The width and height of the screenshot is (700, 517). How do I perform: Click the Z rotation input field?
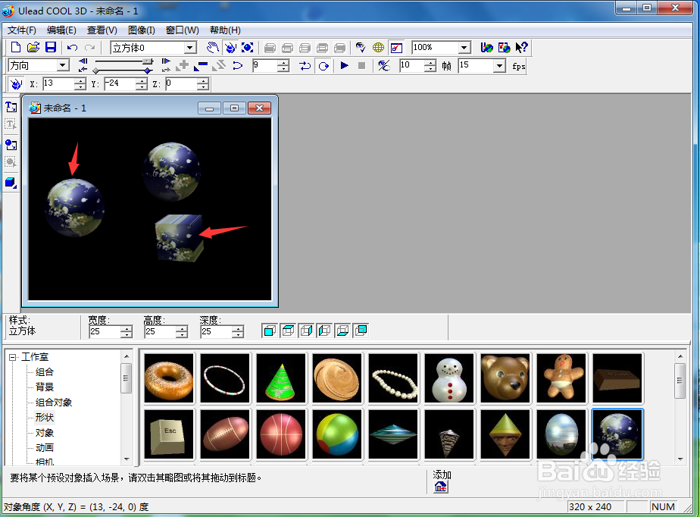[x=181, y=83]
